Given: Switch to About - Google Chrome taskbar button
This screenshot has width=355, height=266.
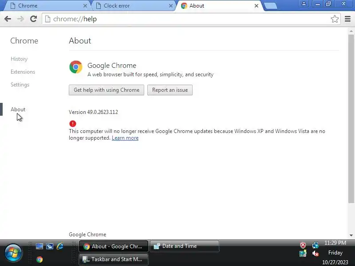Looking at the screenshot, I should tap(114, 246).
